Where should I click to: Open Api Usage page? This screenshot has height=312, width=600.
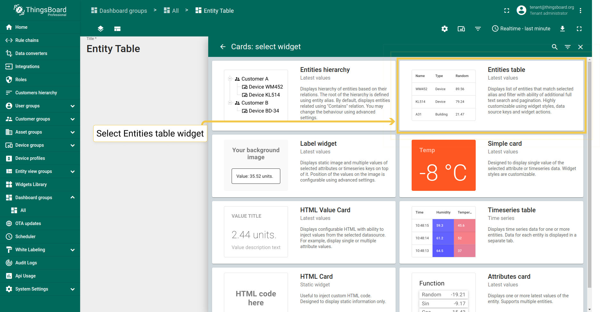(x=40, y=276)
